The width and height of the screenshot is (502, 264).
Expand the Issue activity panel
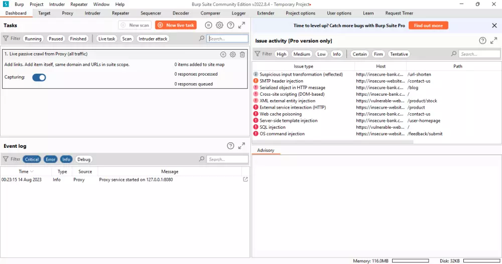tap(493, 41)
